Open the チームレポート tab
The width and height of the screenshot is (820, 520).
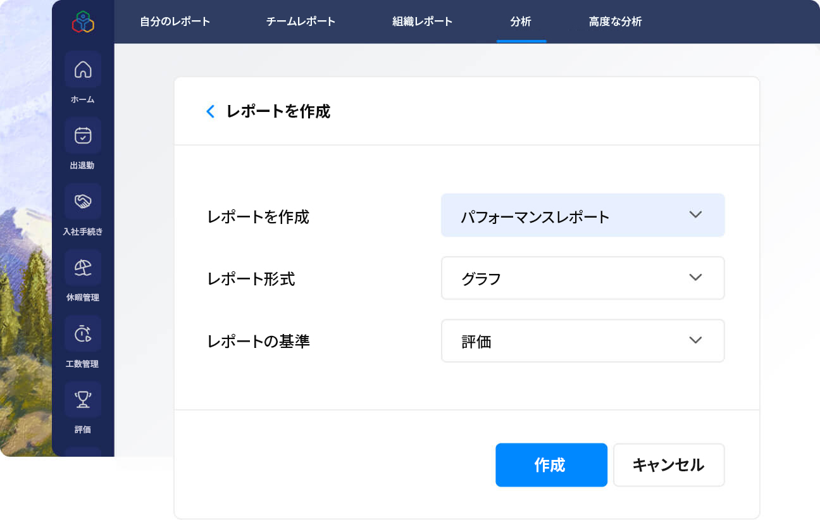click(301, 21)
